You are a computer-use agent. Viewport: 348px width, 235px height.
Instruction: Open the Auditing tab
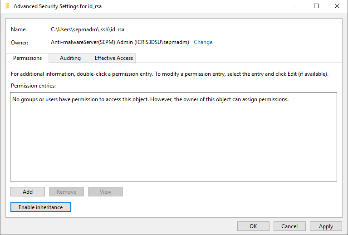point(70,58)
